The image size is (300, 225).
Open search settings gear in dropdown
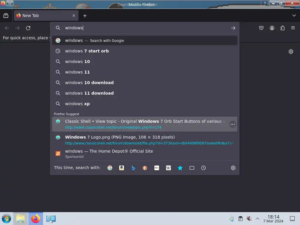pyautogui.click(x=233, y=168)
